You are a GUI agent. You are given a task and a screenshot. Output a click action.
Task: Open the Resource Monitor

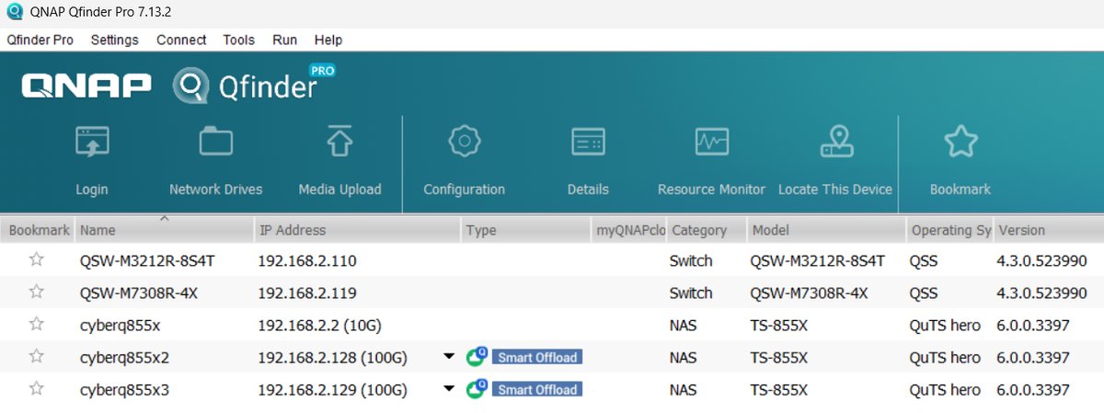coord(711,143)
